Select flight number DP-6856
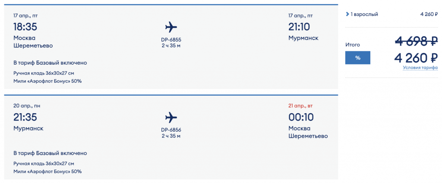This screenshot has height=183, width=442. [171, 130]
